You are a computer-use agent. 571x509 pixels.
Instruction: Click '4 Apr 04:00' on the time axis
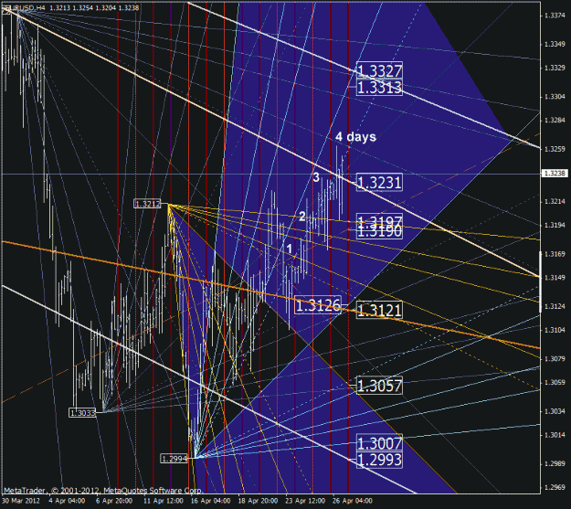pyautogui.click(x=67, y=501)
